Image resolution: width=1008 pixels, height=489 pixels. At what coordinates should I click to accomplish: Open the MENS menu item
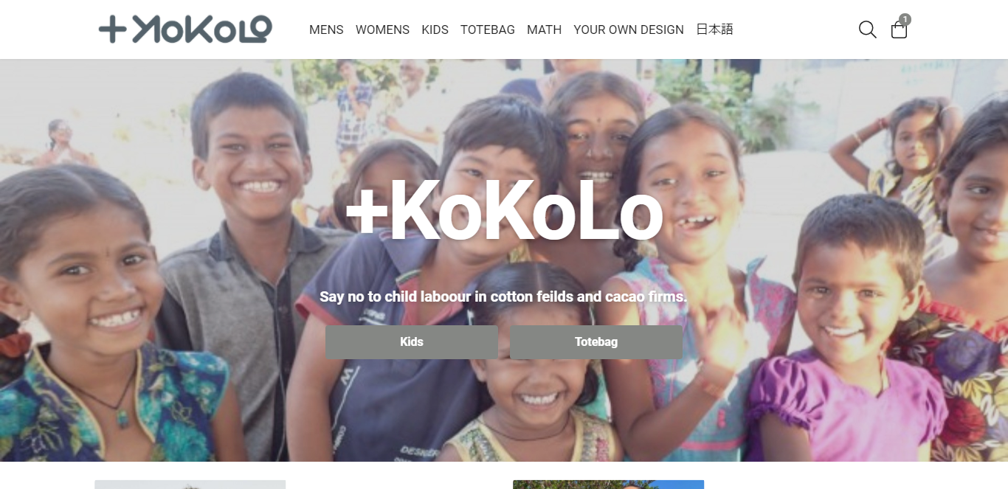(326, 30)
